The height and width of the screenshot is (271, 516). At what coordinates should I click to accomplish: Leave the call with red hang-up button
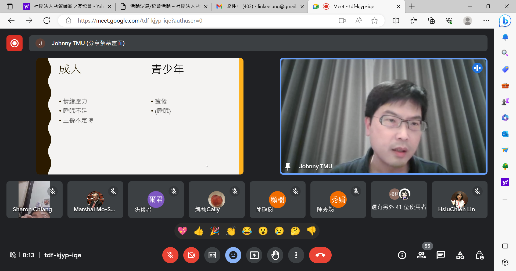click(x=320, y=255)
